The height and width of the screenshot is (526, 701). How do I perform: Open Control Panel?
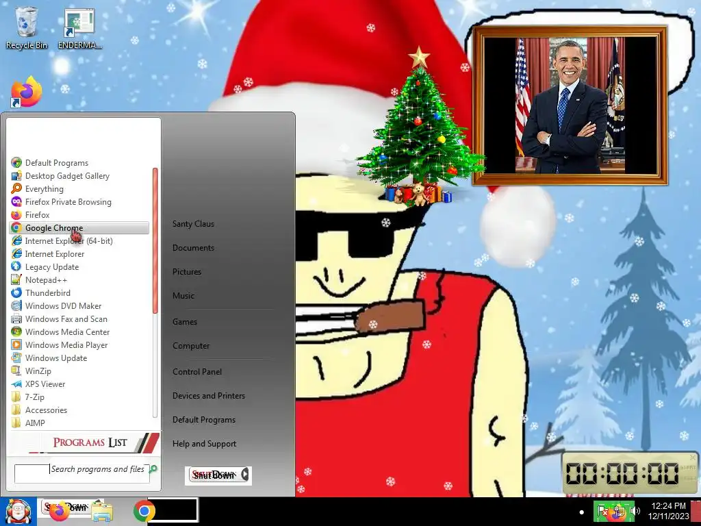pyautogui.click(x=197, y=372)
